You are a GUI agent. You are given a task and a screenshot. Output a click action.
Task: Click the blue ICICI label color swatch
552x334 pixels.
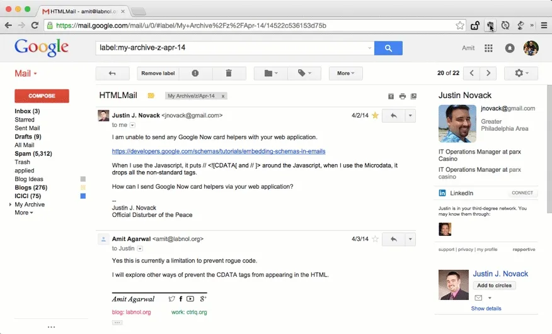click(x=83, y=196)
